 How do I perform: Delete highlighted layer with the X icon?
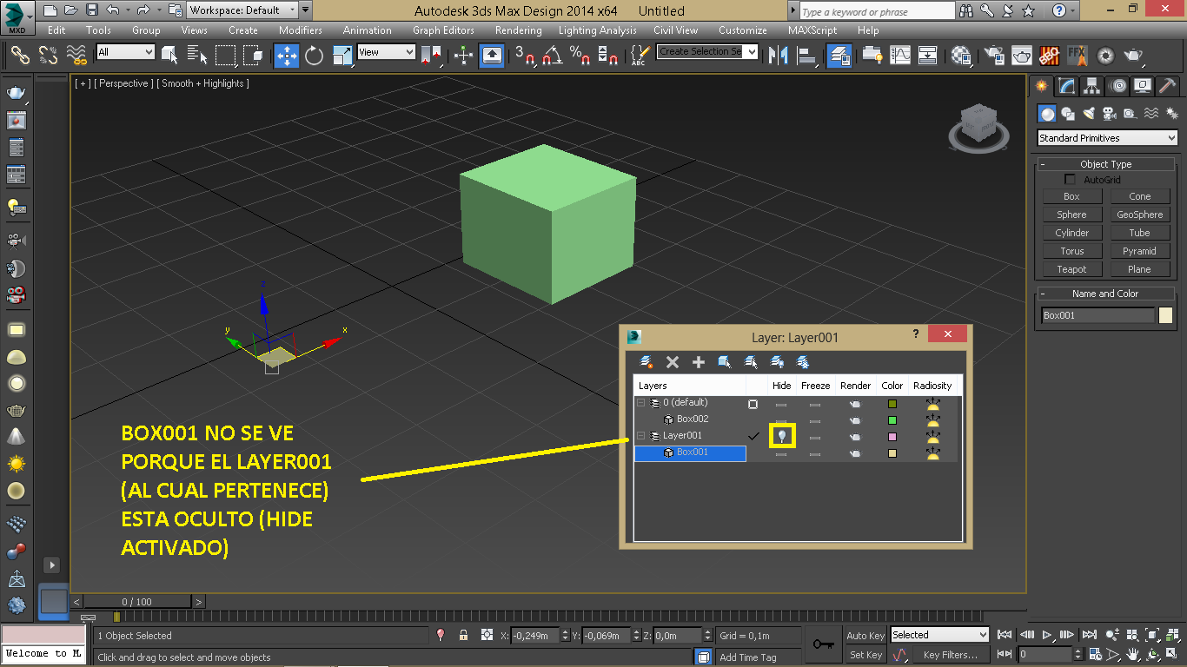point(672,362)
